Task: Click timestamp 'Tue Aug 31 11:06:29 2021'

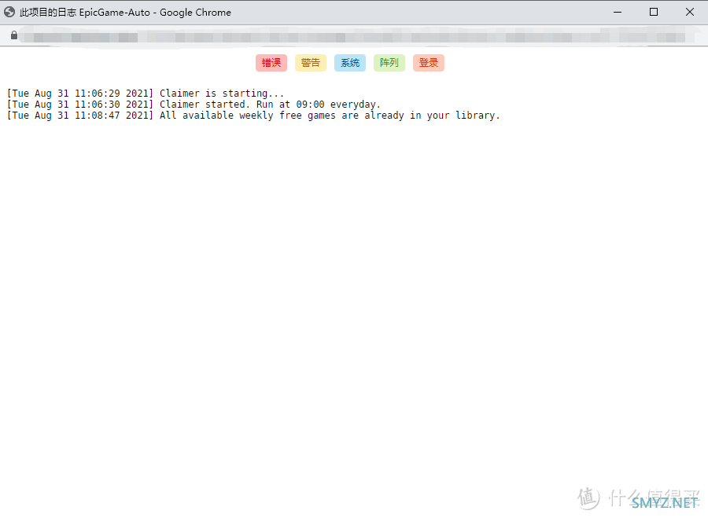Action: 80,94
